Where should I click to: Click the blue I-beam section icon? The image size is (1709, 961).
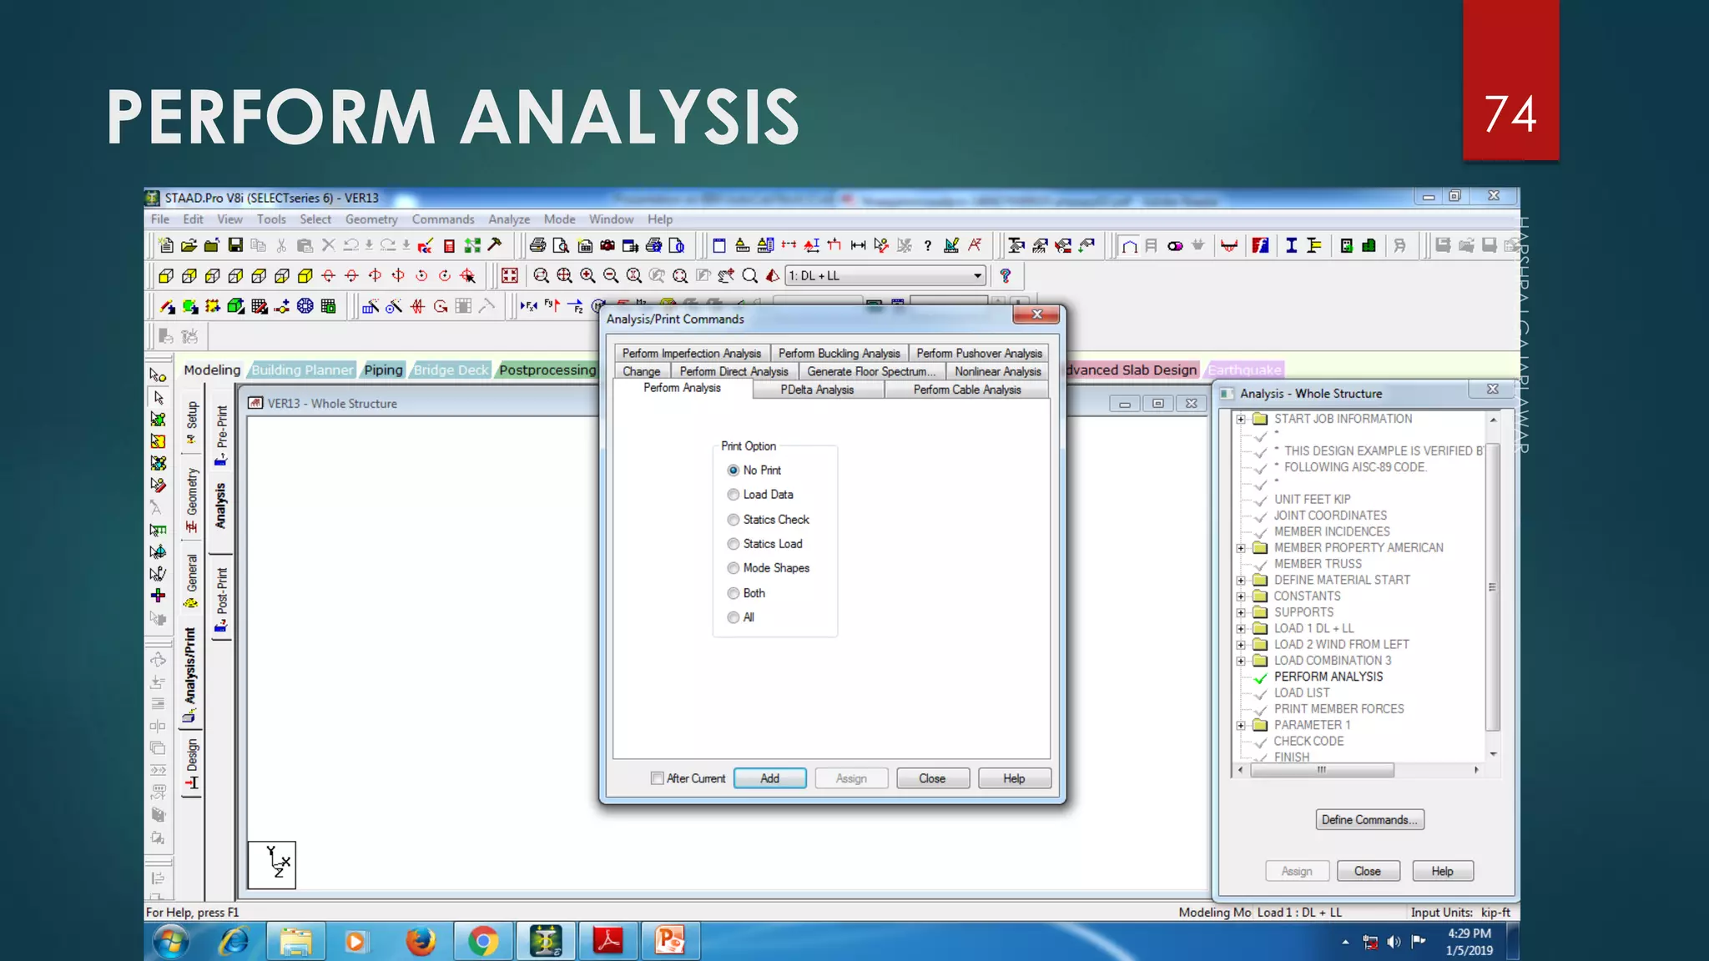pos(1291,245)
